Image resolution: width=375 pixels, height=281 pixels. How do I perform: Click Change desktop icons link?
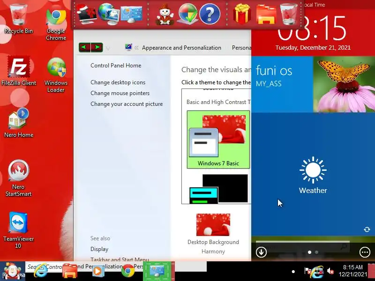118,82
